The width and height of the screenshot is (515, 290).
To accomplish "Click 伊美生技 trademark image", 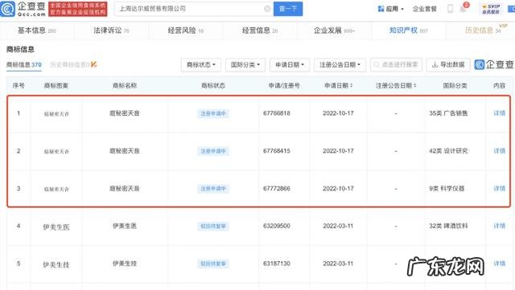I will [56, 265].
